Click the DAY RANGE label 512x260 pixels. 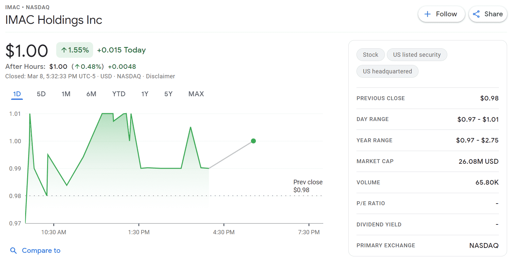coord(372,119)
